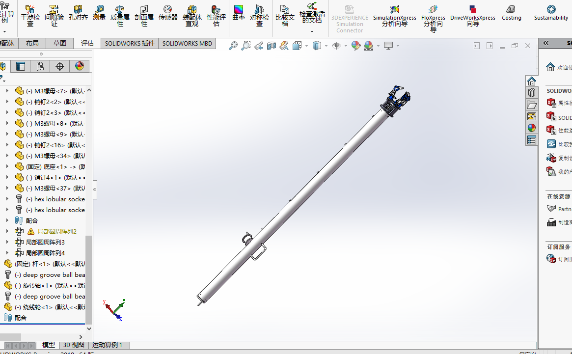Expand 配合 mates folder above 局部圆周阵列2

coord(7,220)
